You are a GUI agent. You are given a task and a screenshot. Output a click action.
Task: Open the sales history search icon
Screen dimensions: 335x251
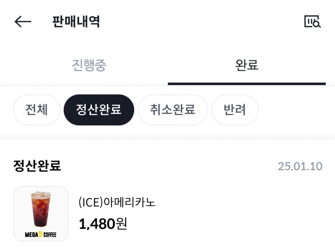point(312,22)
